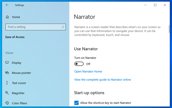Minimize the Settings window
The height and width of the screenshot is (108, 172).
click(x=145, y=5)
